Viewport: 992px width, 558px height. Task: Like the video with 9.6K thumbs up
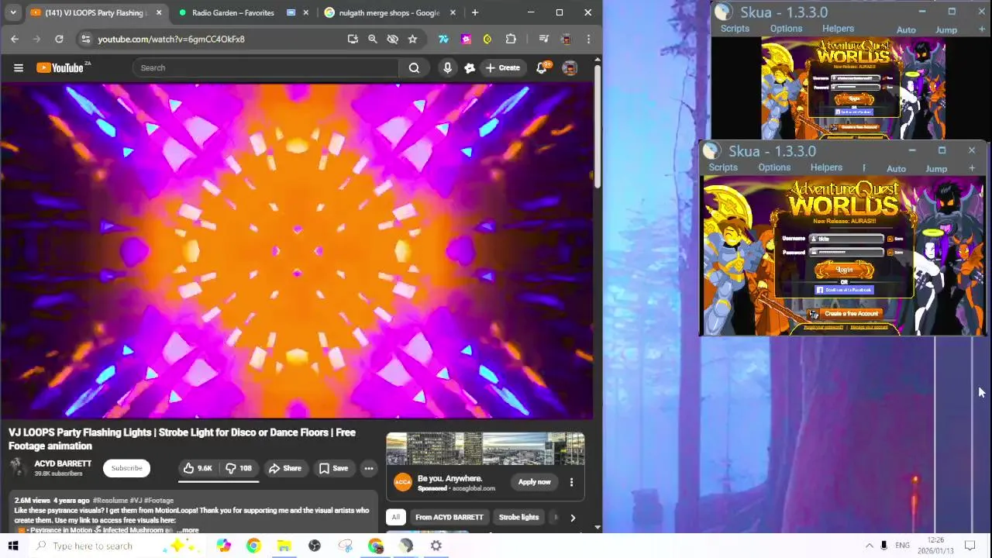click(x=198, y=468)
